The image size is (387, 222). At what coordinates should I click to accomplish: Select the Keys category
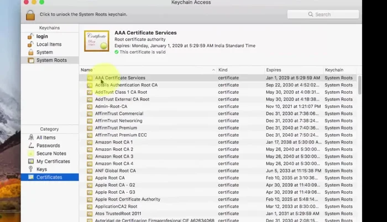(x=41, y=169)
